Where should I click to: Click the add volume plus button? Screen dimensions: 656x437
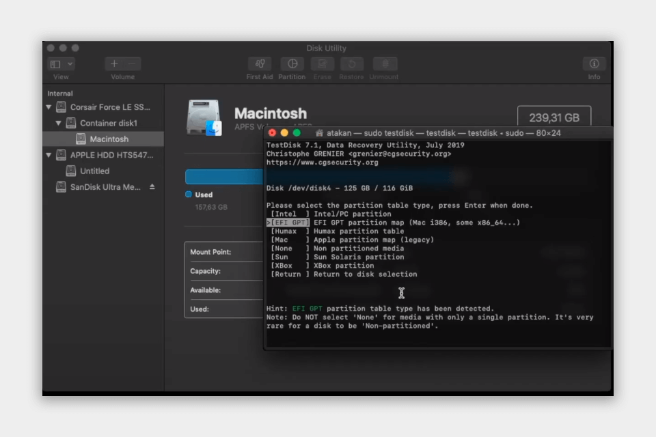pyautogui.click(x=114, y=64)
